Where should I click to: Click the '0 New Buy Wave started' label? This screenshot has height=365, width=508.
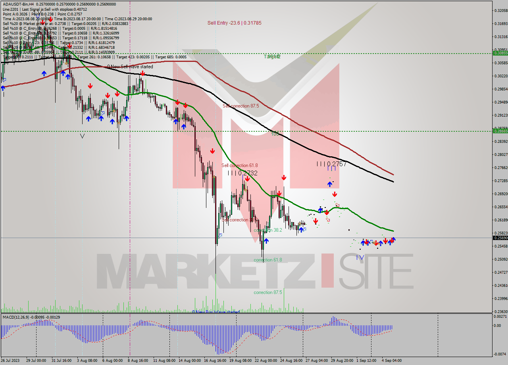[x=216, y=312]
